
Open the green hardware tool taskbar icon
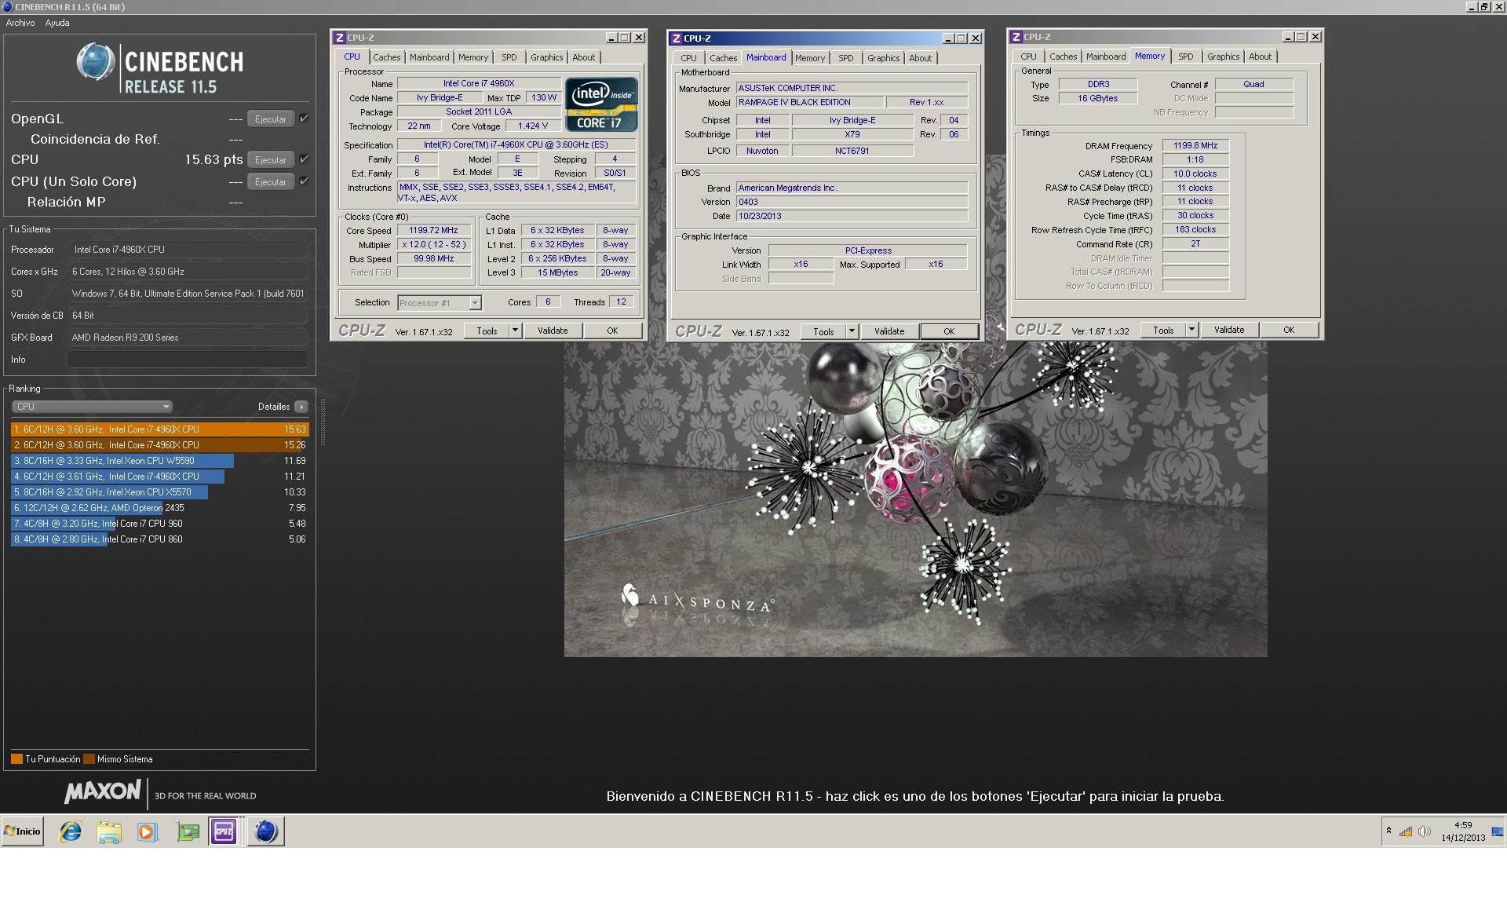click(188, 831)
